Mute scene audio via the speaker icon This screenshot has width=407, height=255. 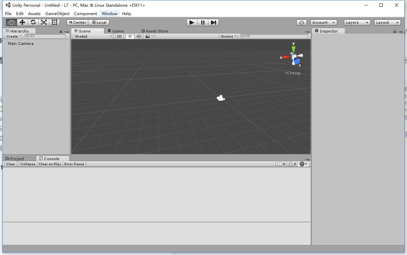coord(138,36)
